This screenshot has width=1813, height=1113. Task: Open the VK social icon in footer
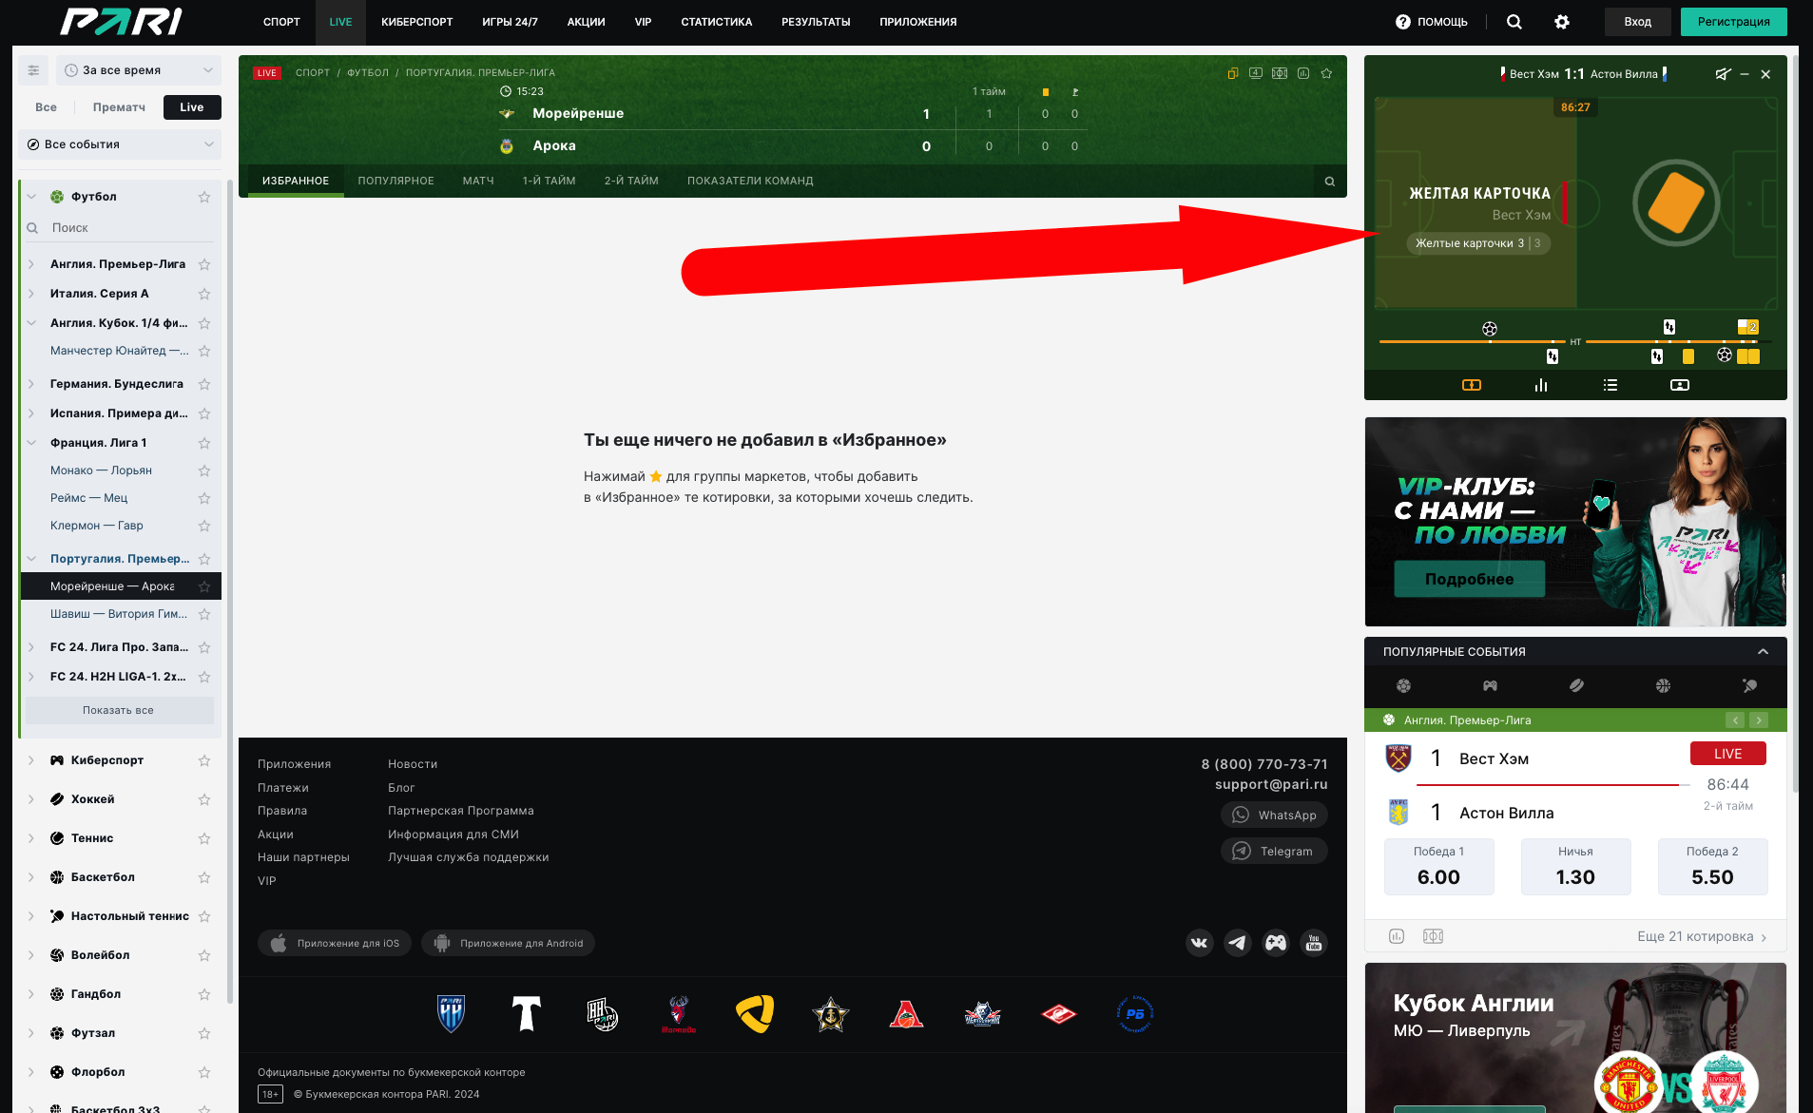click(1200, 943)
